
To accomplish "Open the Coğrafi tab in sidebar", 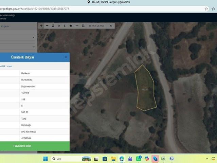I will 5,26.
